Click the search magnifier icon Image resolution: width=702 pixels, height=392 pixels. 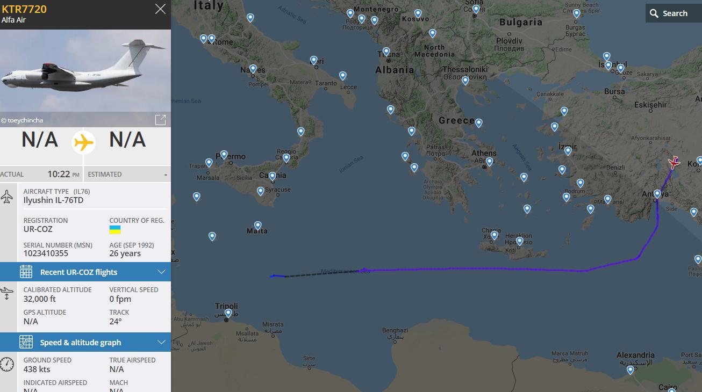point(654,13)
